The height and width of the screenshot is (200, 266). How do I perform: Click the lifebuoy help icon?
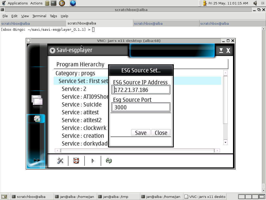[76, 161]
